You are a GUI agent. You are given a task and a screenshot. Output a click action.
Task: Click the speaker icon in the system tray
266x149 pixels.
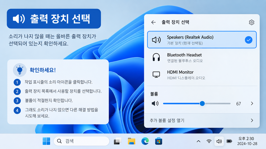click(x=219, y=141)
